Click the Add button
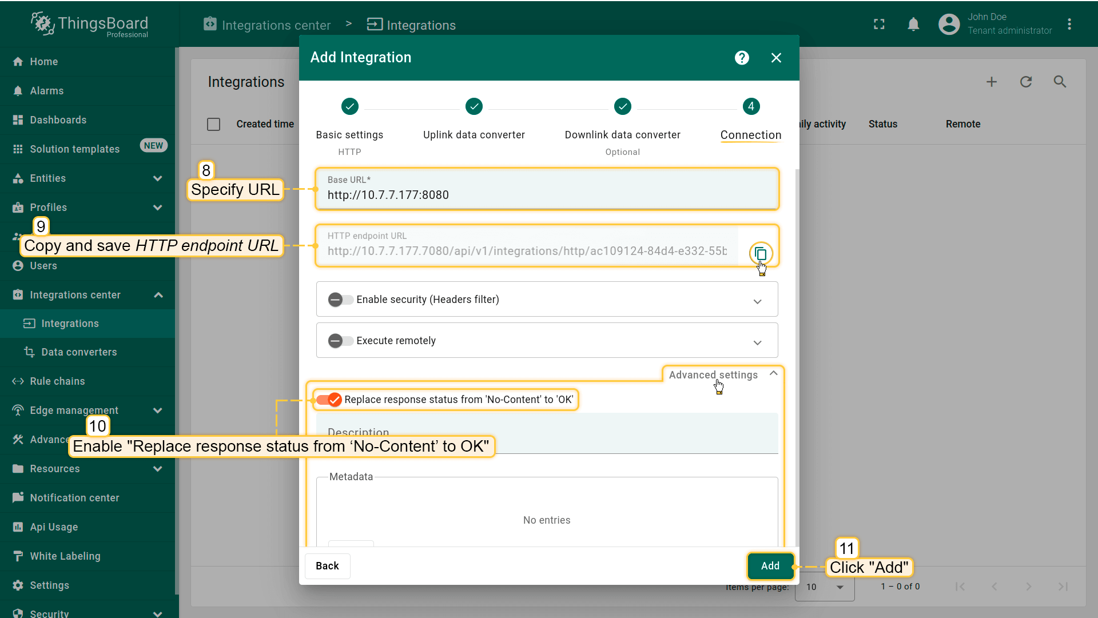1098x618 pixels. pos(770,566)
